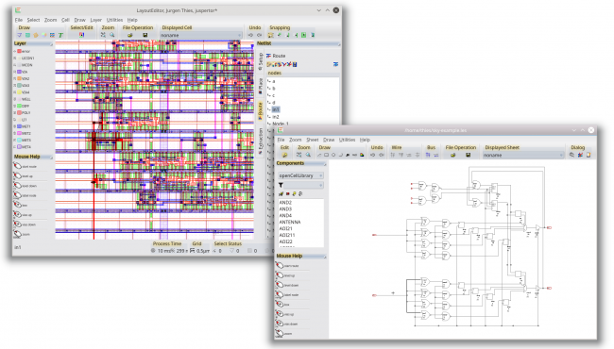
Task: Click the open file icon in schematic editor
Action: pyautogui.click(x=452, y=155)
